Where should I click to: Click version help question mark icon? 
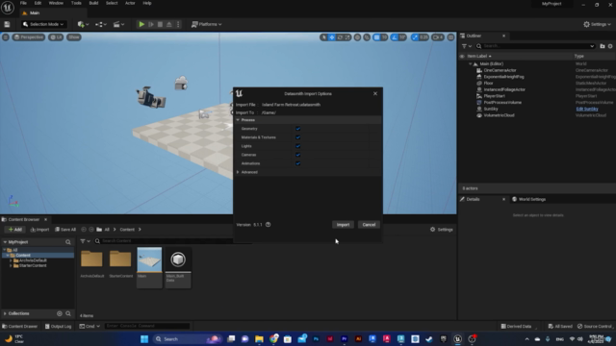pos(268,225)
